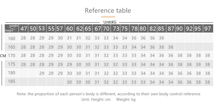Select the weight 85 column header
The image size is (219, 109).
point(161,28)
